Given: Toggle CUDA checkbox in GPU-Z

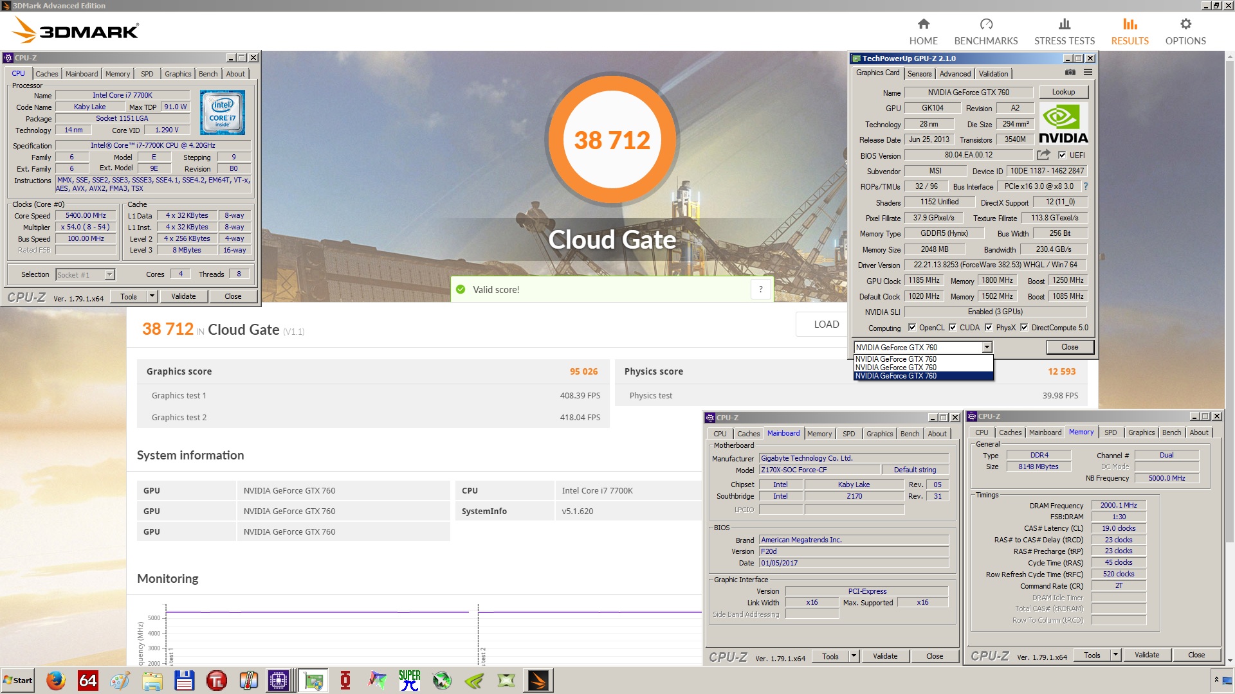Looking at the screenshot, I should coord(953,327).
